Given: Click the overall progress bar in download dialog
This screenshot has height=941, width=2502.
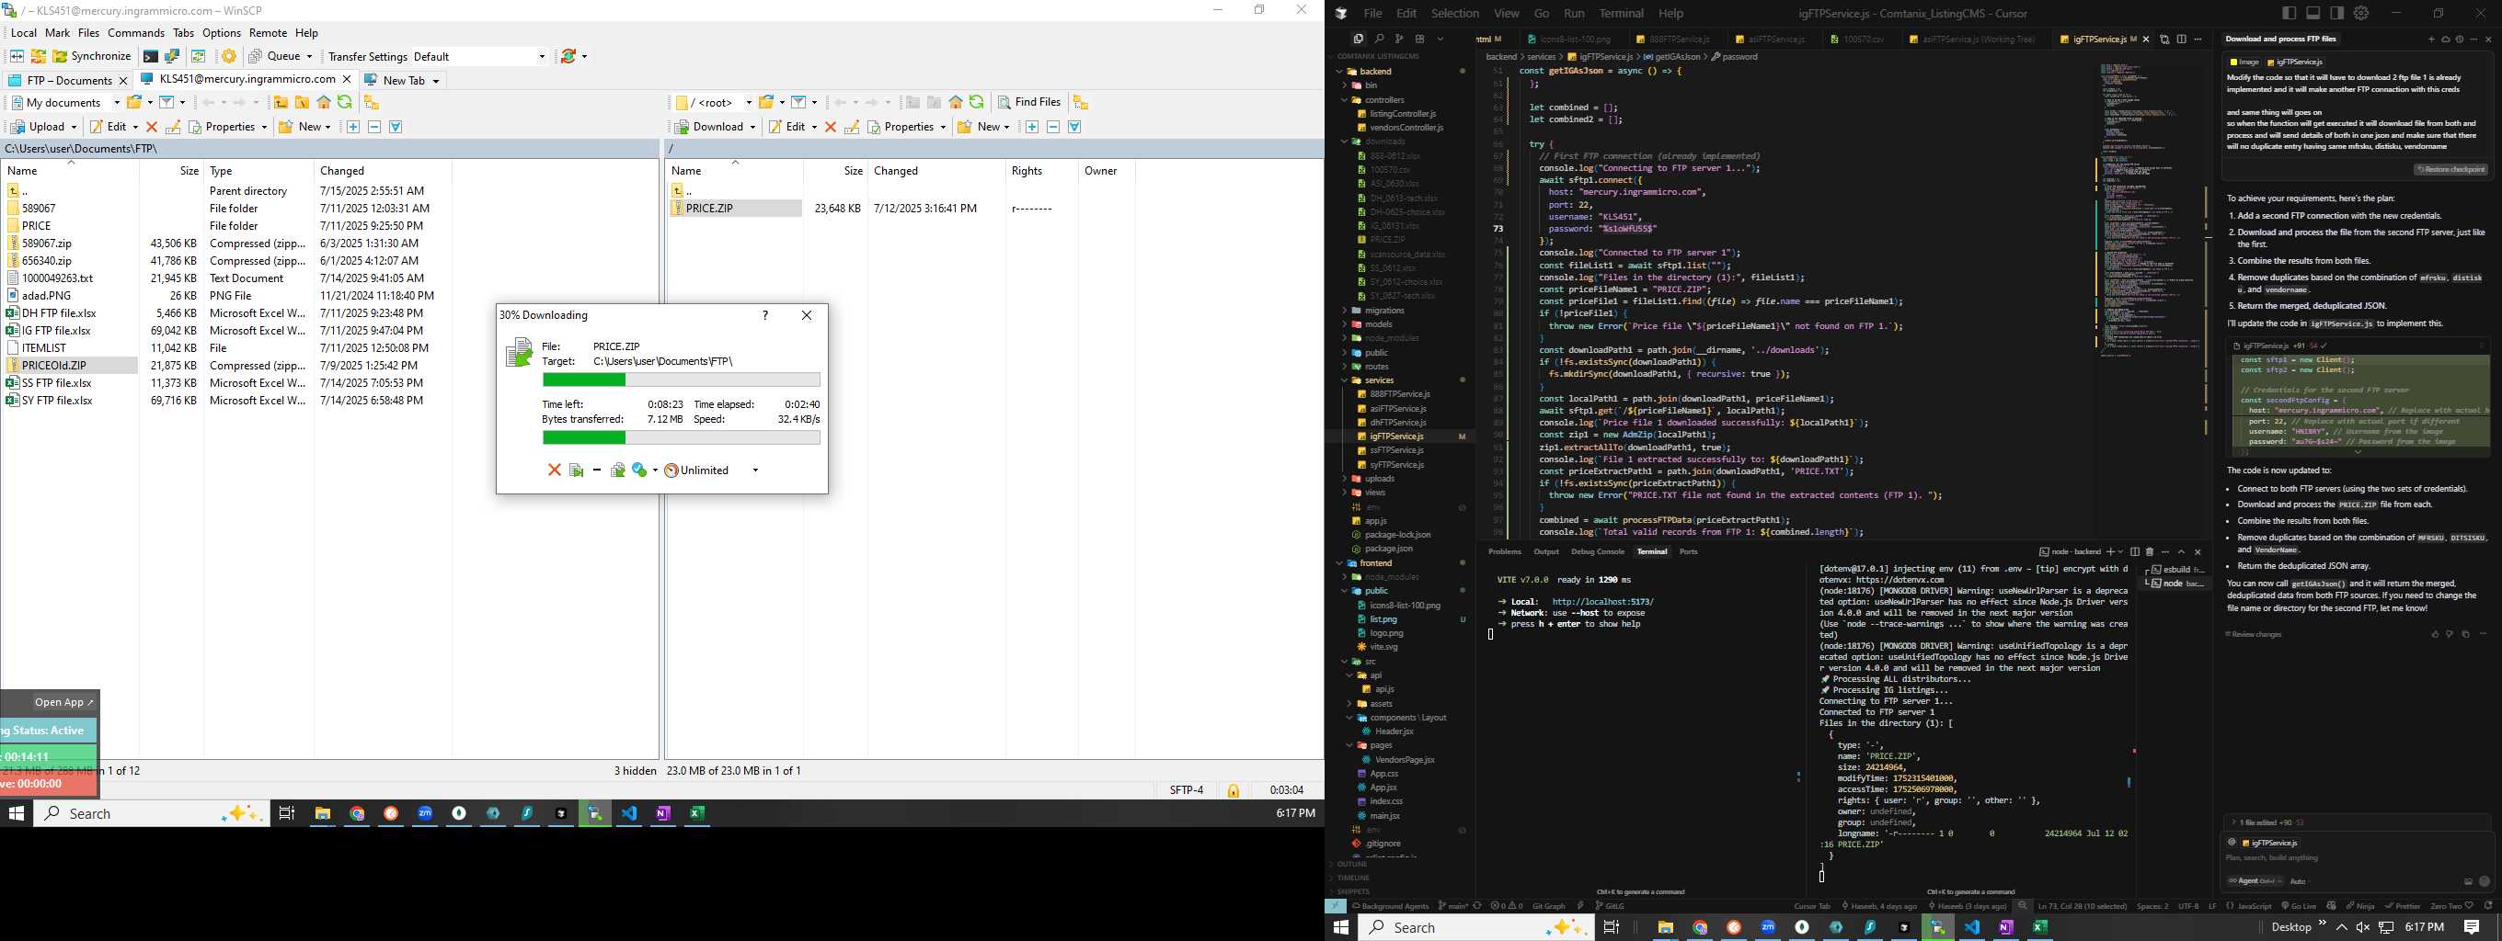Looking at the screenshot, I should (x=681, y=437).
